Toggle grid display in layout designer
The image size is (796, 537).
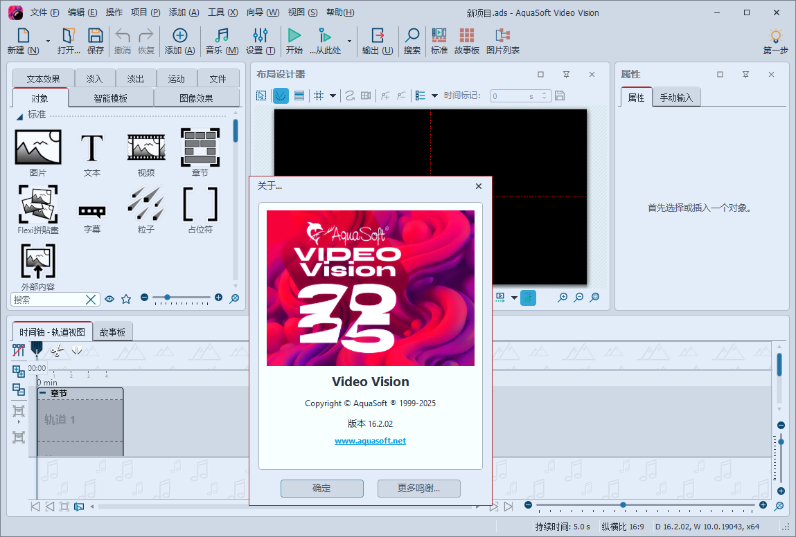pos(319,95)
